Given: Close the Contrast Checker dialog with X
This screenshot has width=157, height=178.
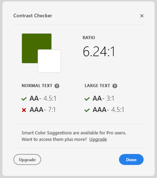Looking at the screenshot, I should (142, 16).
